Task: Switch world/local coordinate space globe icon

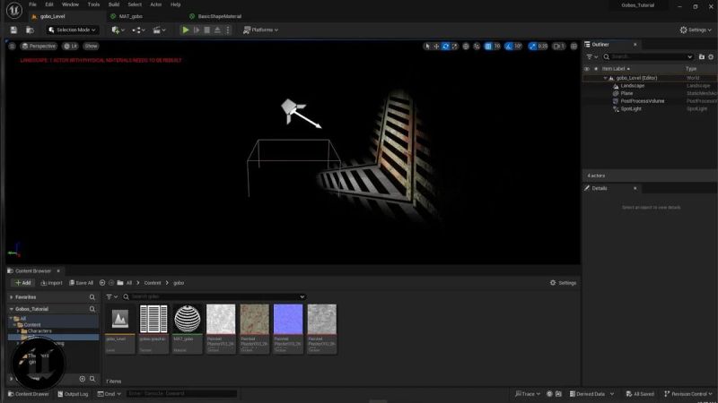Action: 466,47
